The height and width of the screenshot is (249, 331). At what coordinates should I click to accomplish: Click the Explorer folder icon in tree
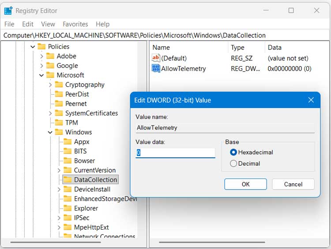coord(68,208)
